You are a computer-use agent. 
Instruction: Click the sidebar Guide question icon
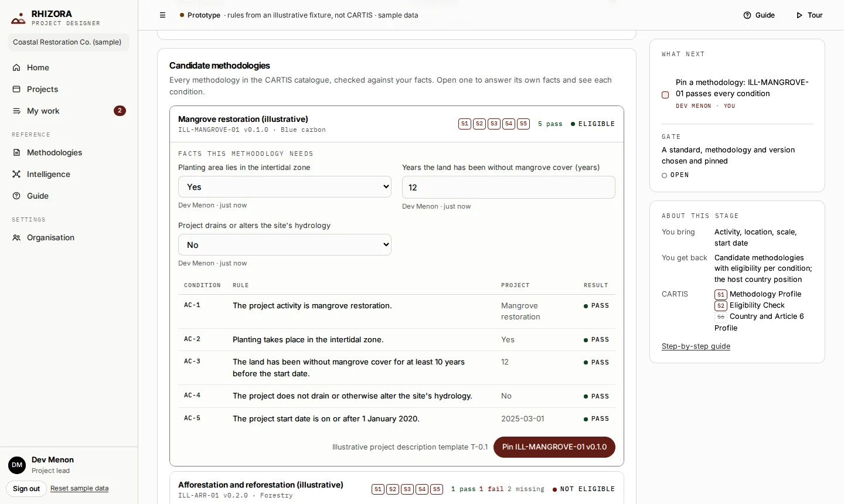tap(16, 196)
